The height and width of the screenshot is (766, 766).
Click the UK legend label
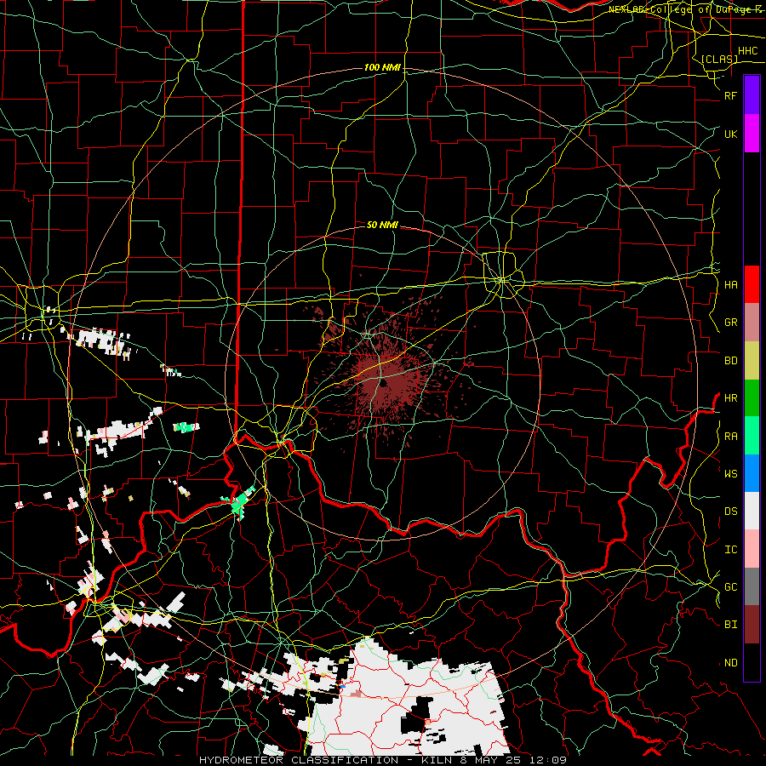point(730,134)
